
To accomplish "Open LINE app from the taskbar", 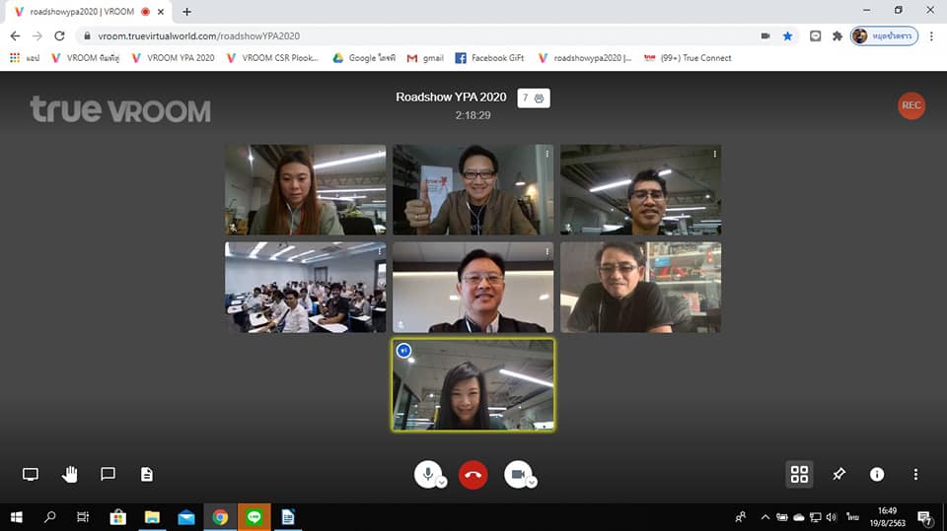I will tap(255, 517).
